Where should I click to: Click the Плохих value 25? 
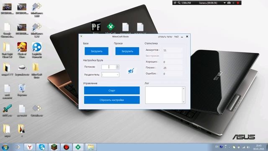[x=165, y=68]
